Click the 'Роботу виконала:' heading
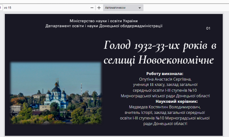Viewport: 229px width, 137px height. 165,74
